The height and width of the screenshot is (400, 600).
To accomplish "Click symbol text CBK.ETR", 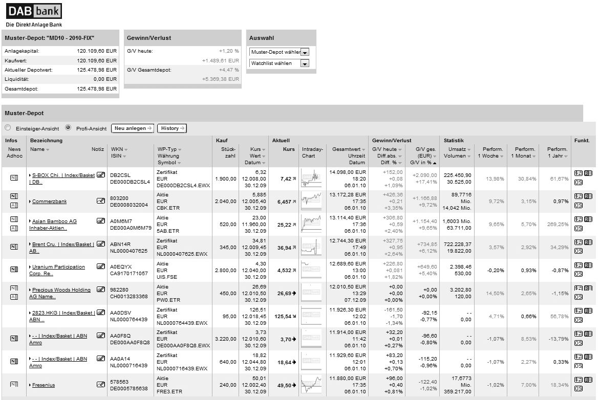I will pyautogui.click(x=168, y=208).
